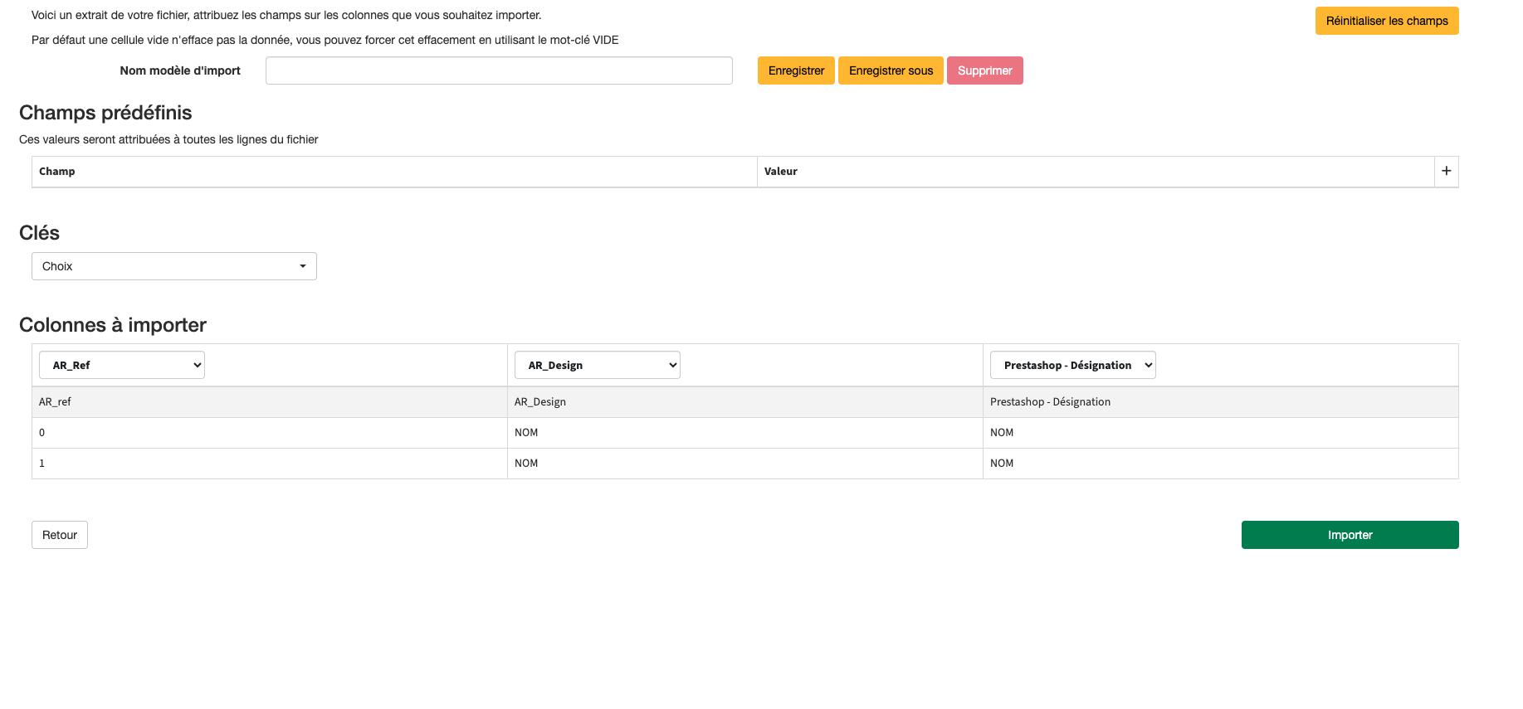Click the Réinitialiser les champs button
This screenshot has height=709, width=1523.
(x=1386, y=21)
